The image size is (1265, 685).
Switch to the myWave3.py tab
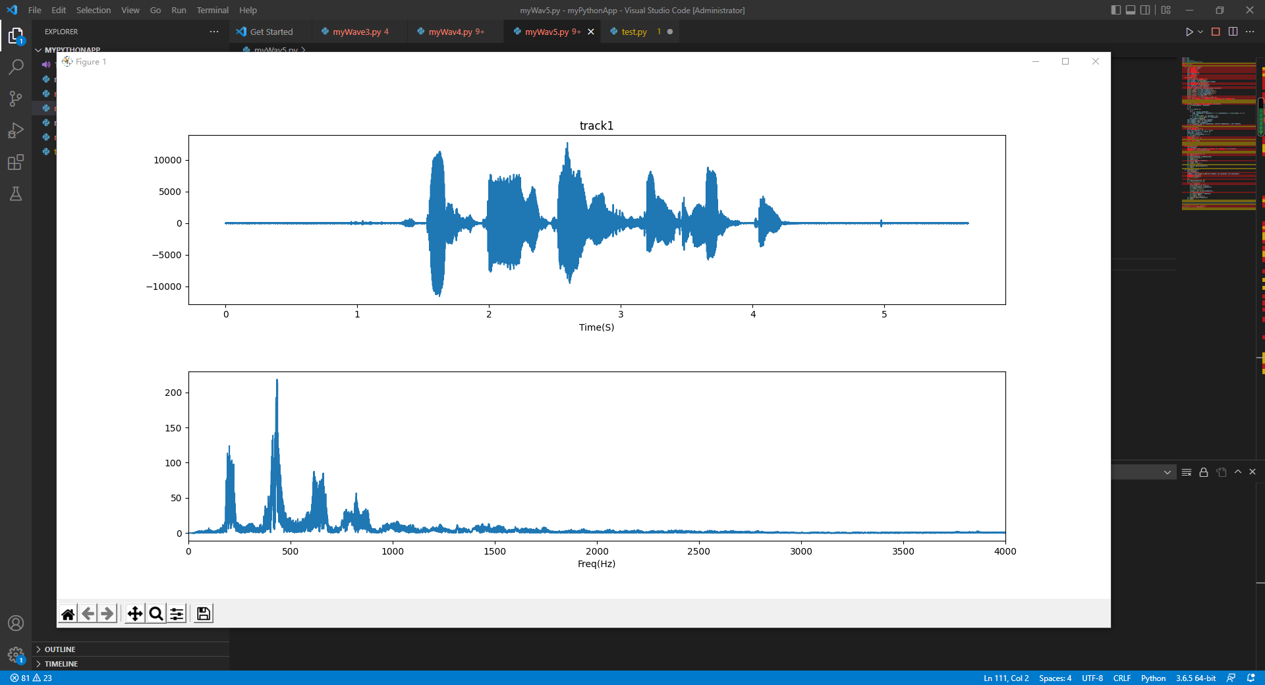pos(360,32)
